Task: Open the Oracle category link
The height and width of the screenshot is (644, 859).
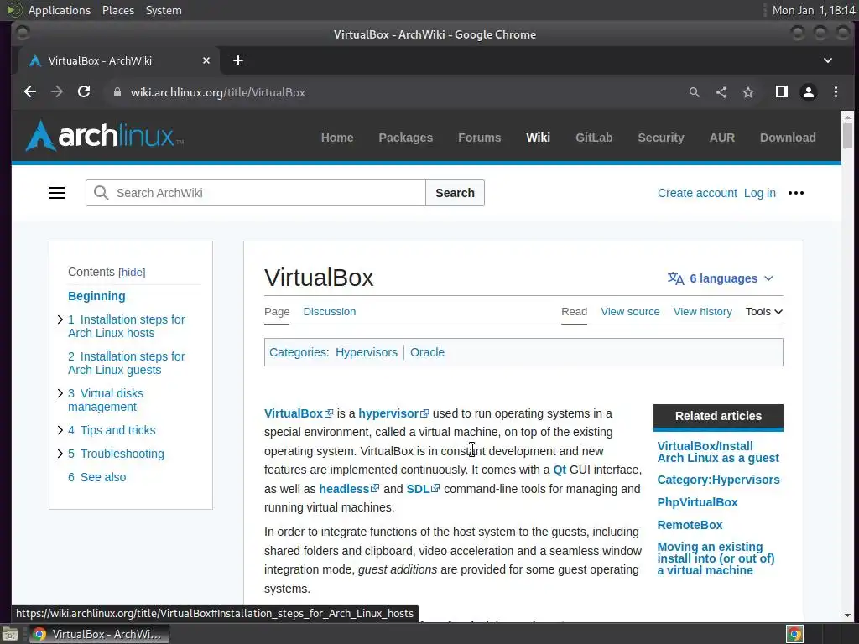Action: pos(427,352)
